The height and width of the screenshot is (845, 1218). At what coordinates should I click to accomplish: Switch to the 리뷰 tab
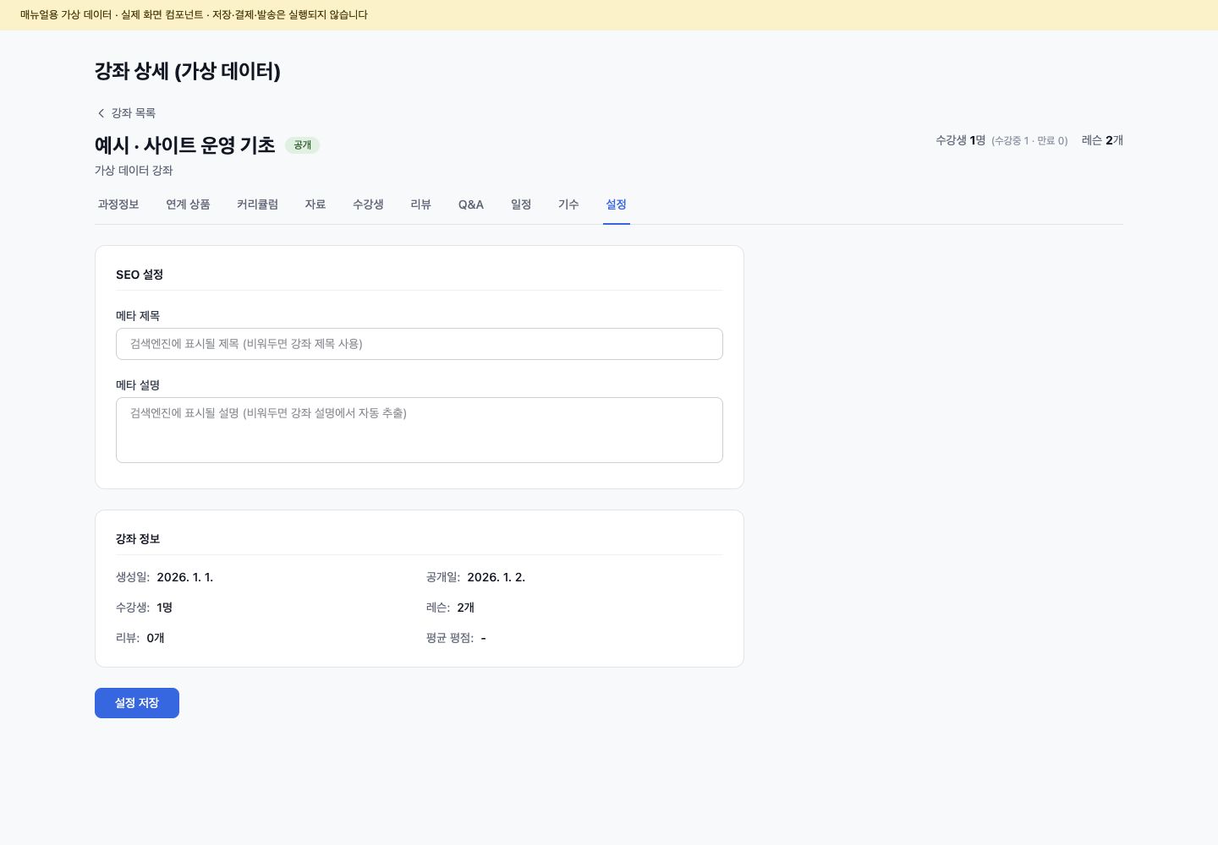tap(421, 204)
